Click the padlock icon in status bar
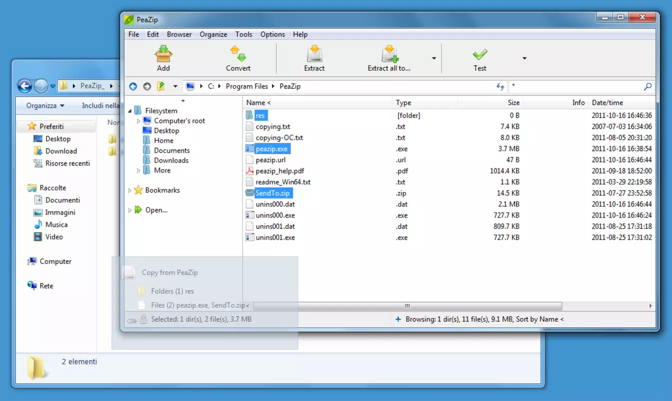Image resolution: width=672 pixels, height=401 pixels. pyautogui.click(x=143, y=319)
